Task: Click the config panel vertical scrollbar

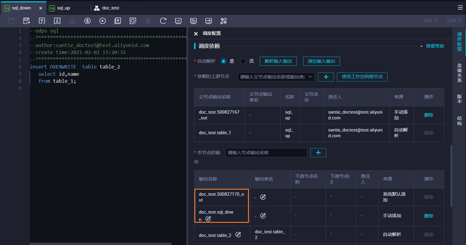Action: point(451,176)
